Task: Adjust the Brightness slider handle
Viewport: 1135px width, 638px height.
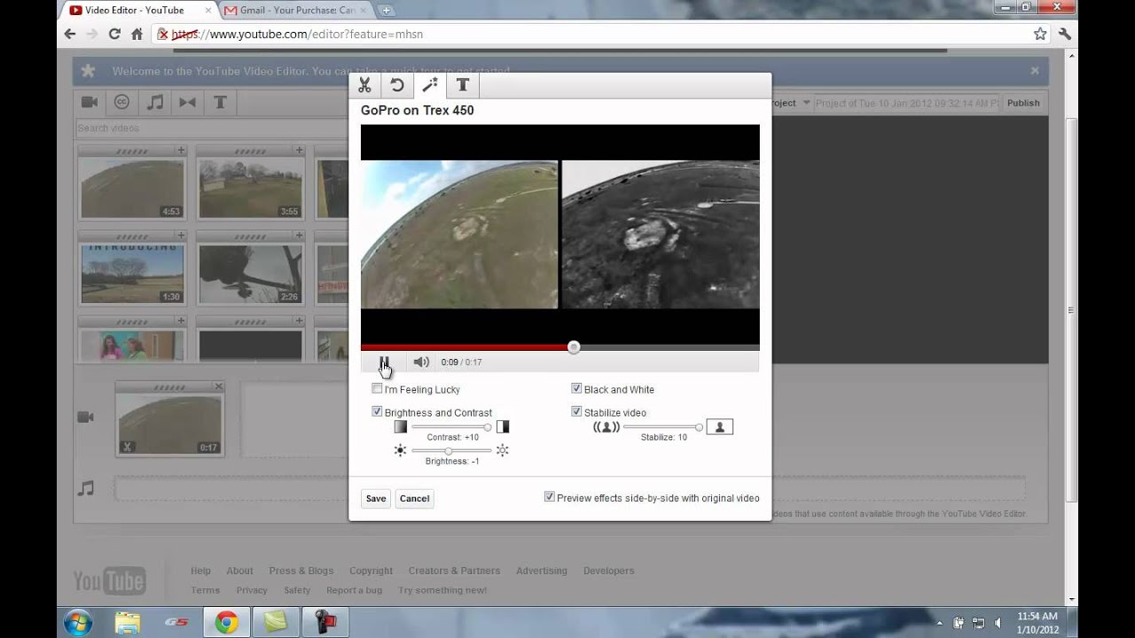Action: point(448,451)
